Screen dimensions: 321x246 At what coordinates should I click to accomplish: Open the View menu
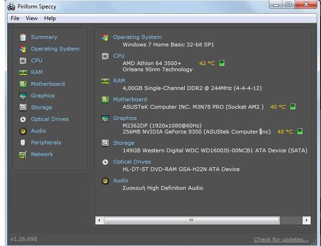[x=31, y=18]
